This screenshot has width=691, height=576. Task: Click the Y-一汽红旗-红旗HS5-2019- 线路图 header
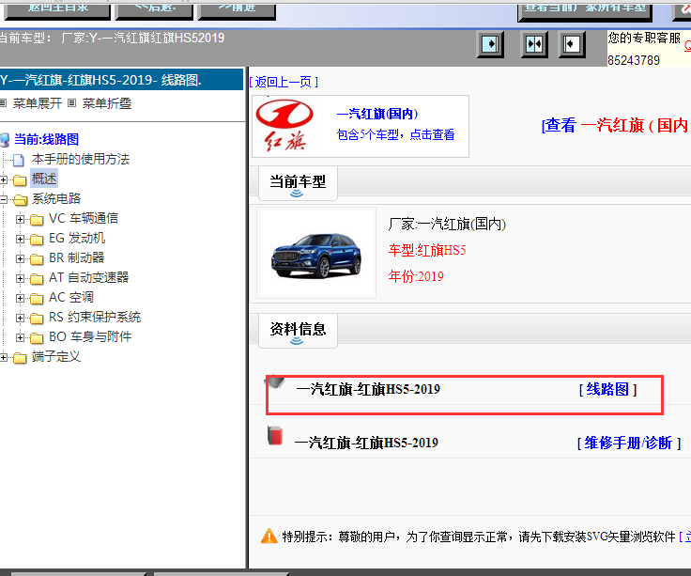(x=122, y=80)
